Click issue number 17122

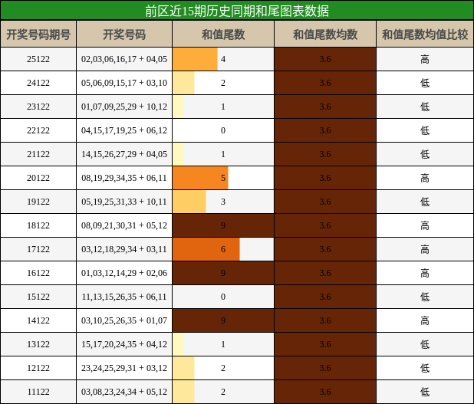38,249
